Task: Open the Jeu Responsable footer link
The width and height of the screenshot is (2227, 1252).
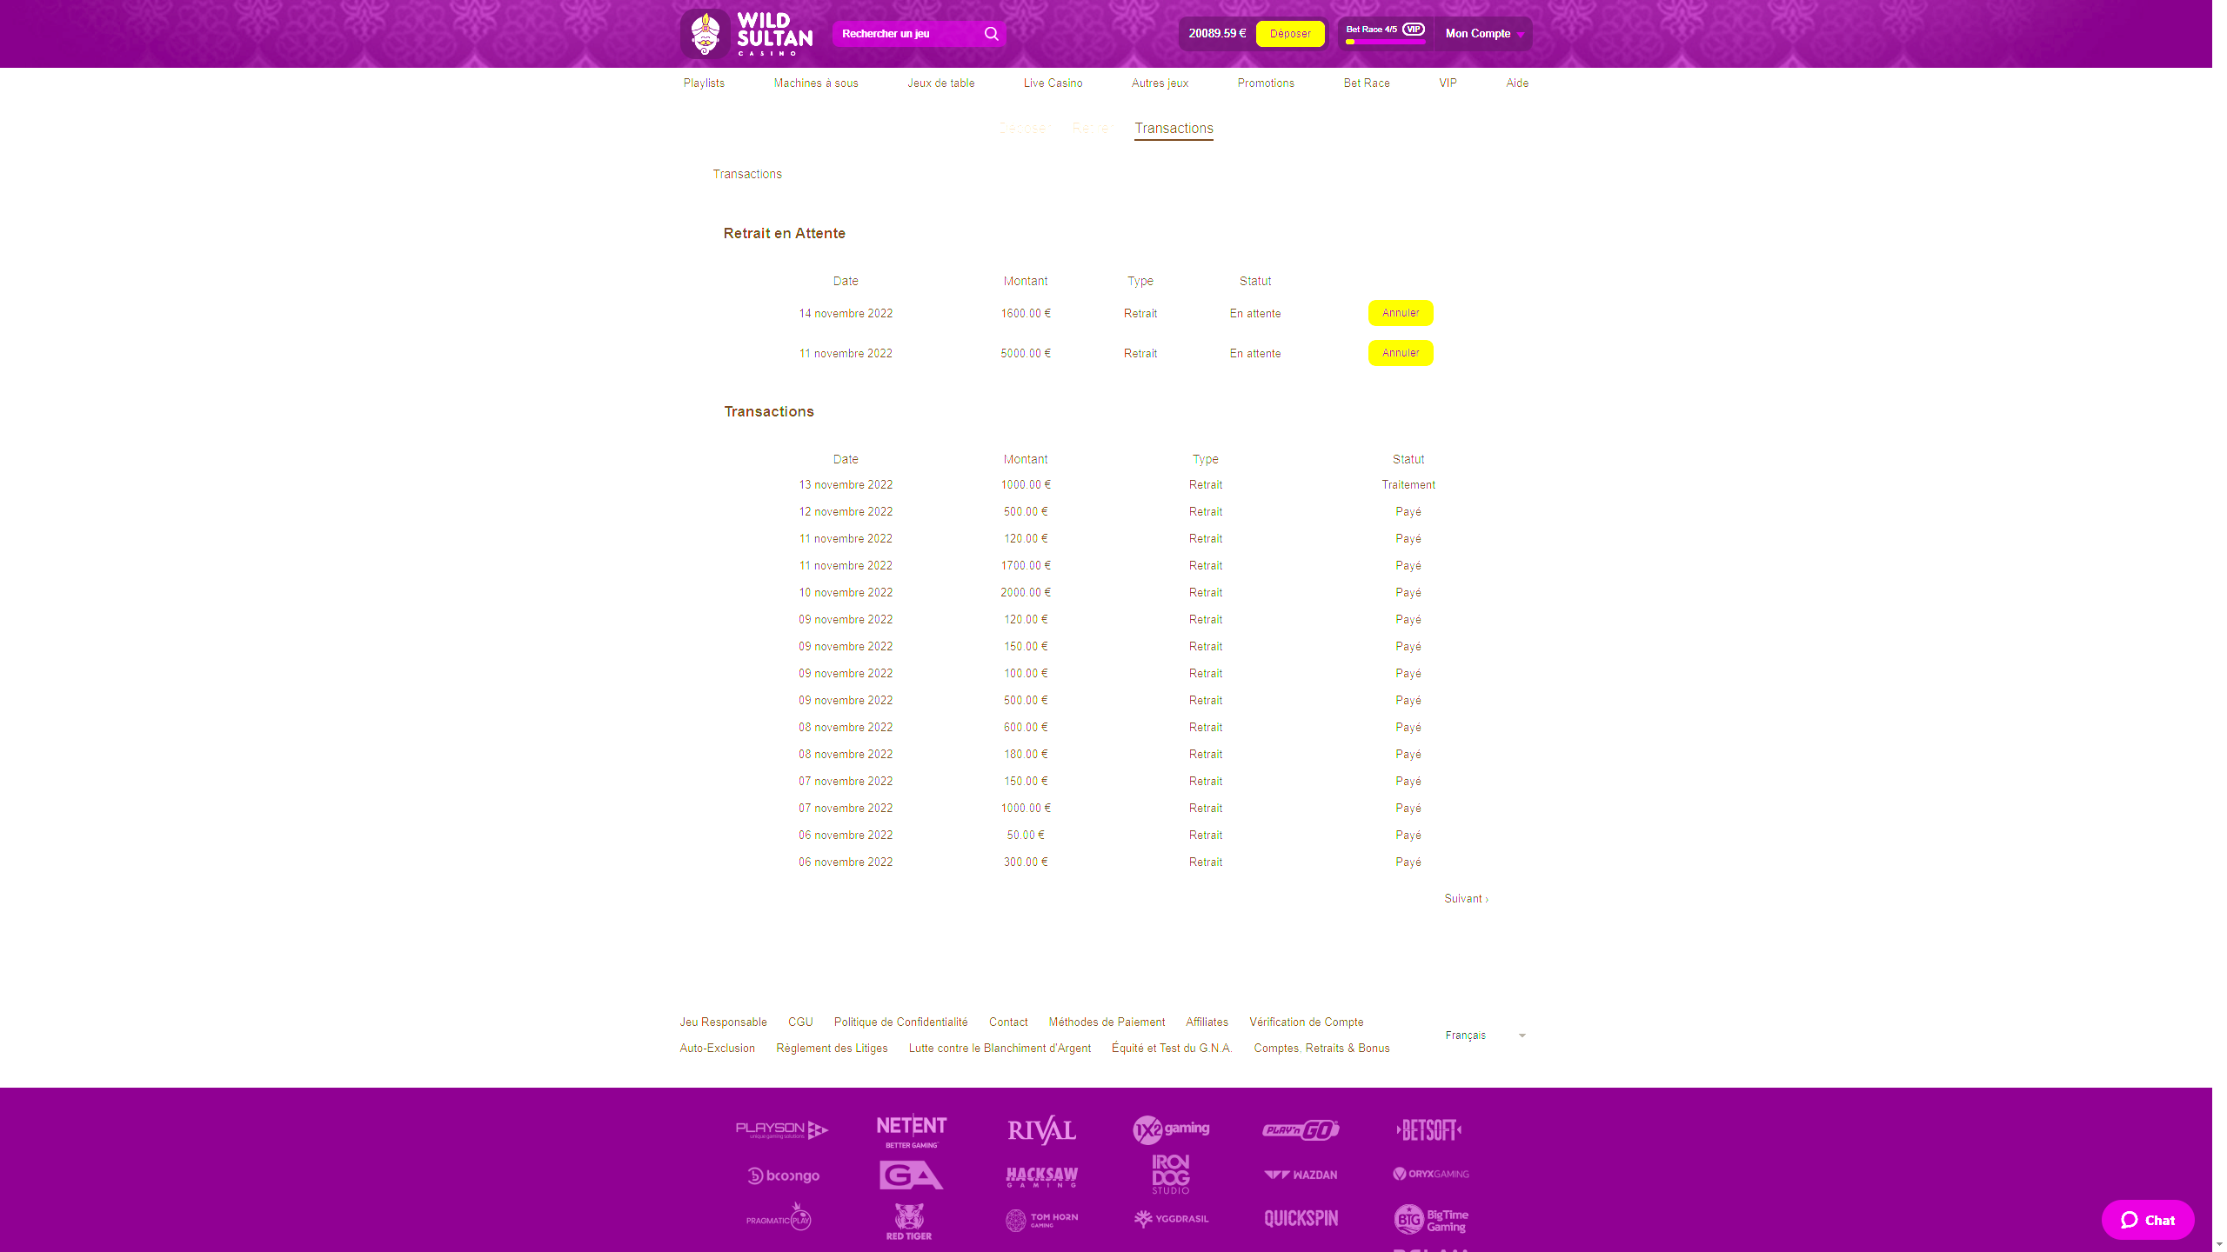Action: pos(723,1022)
